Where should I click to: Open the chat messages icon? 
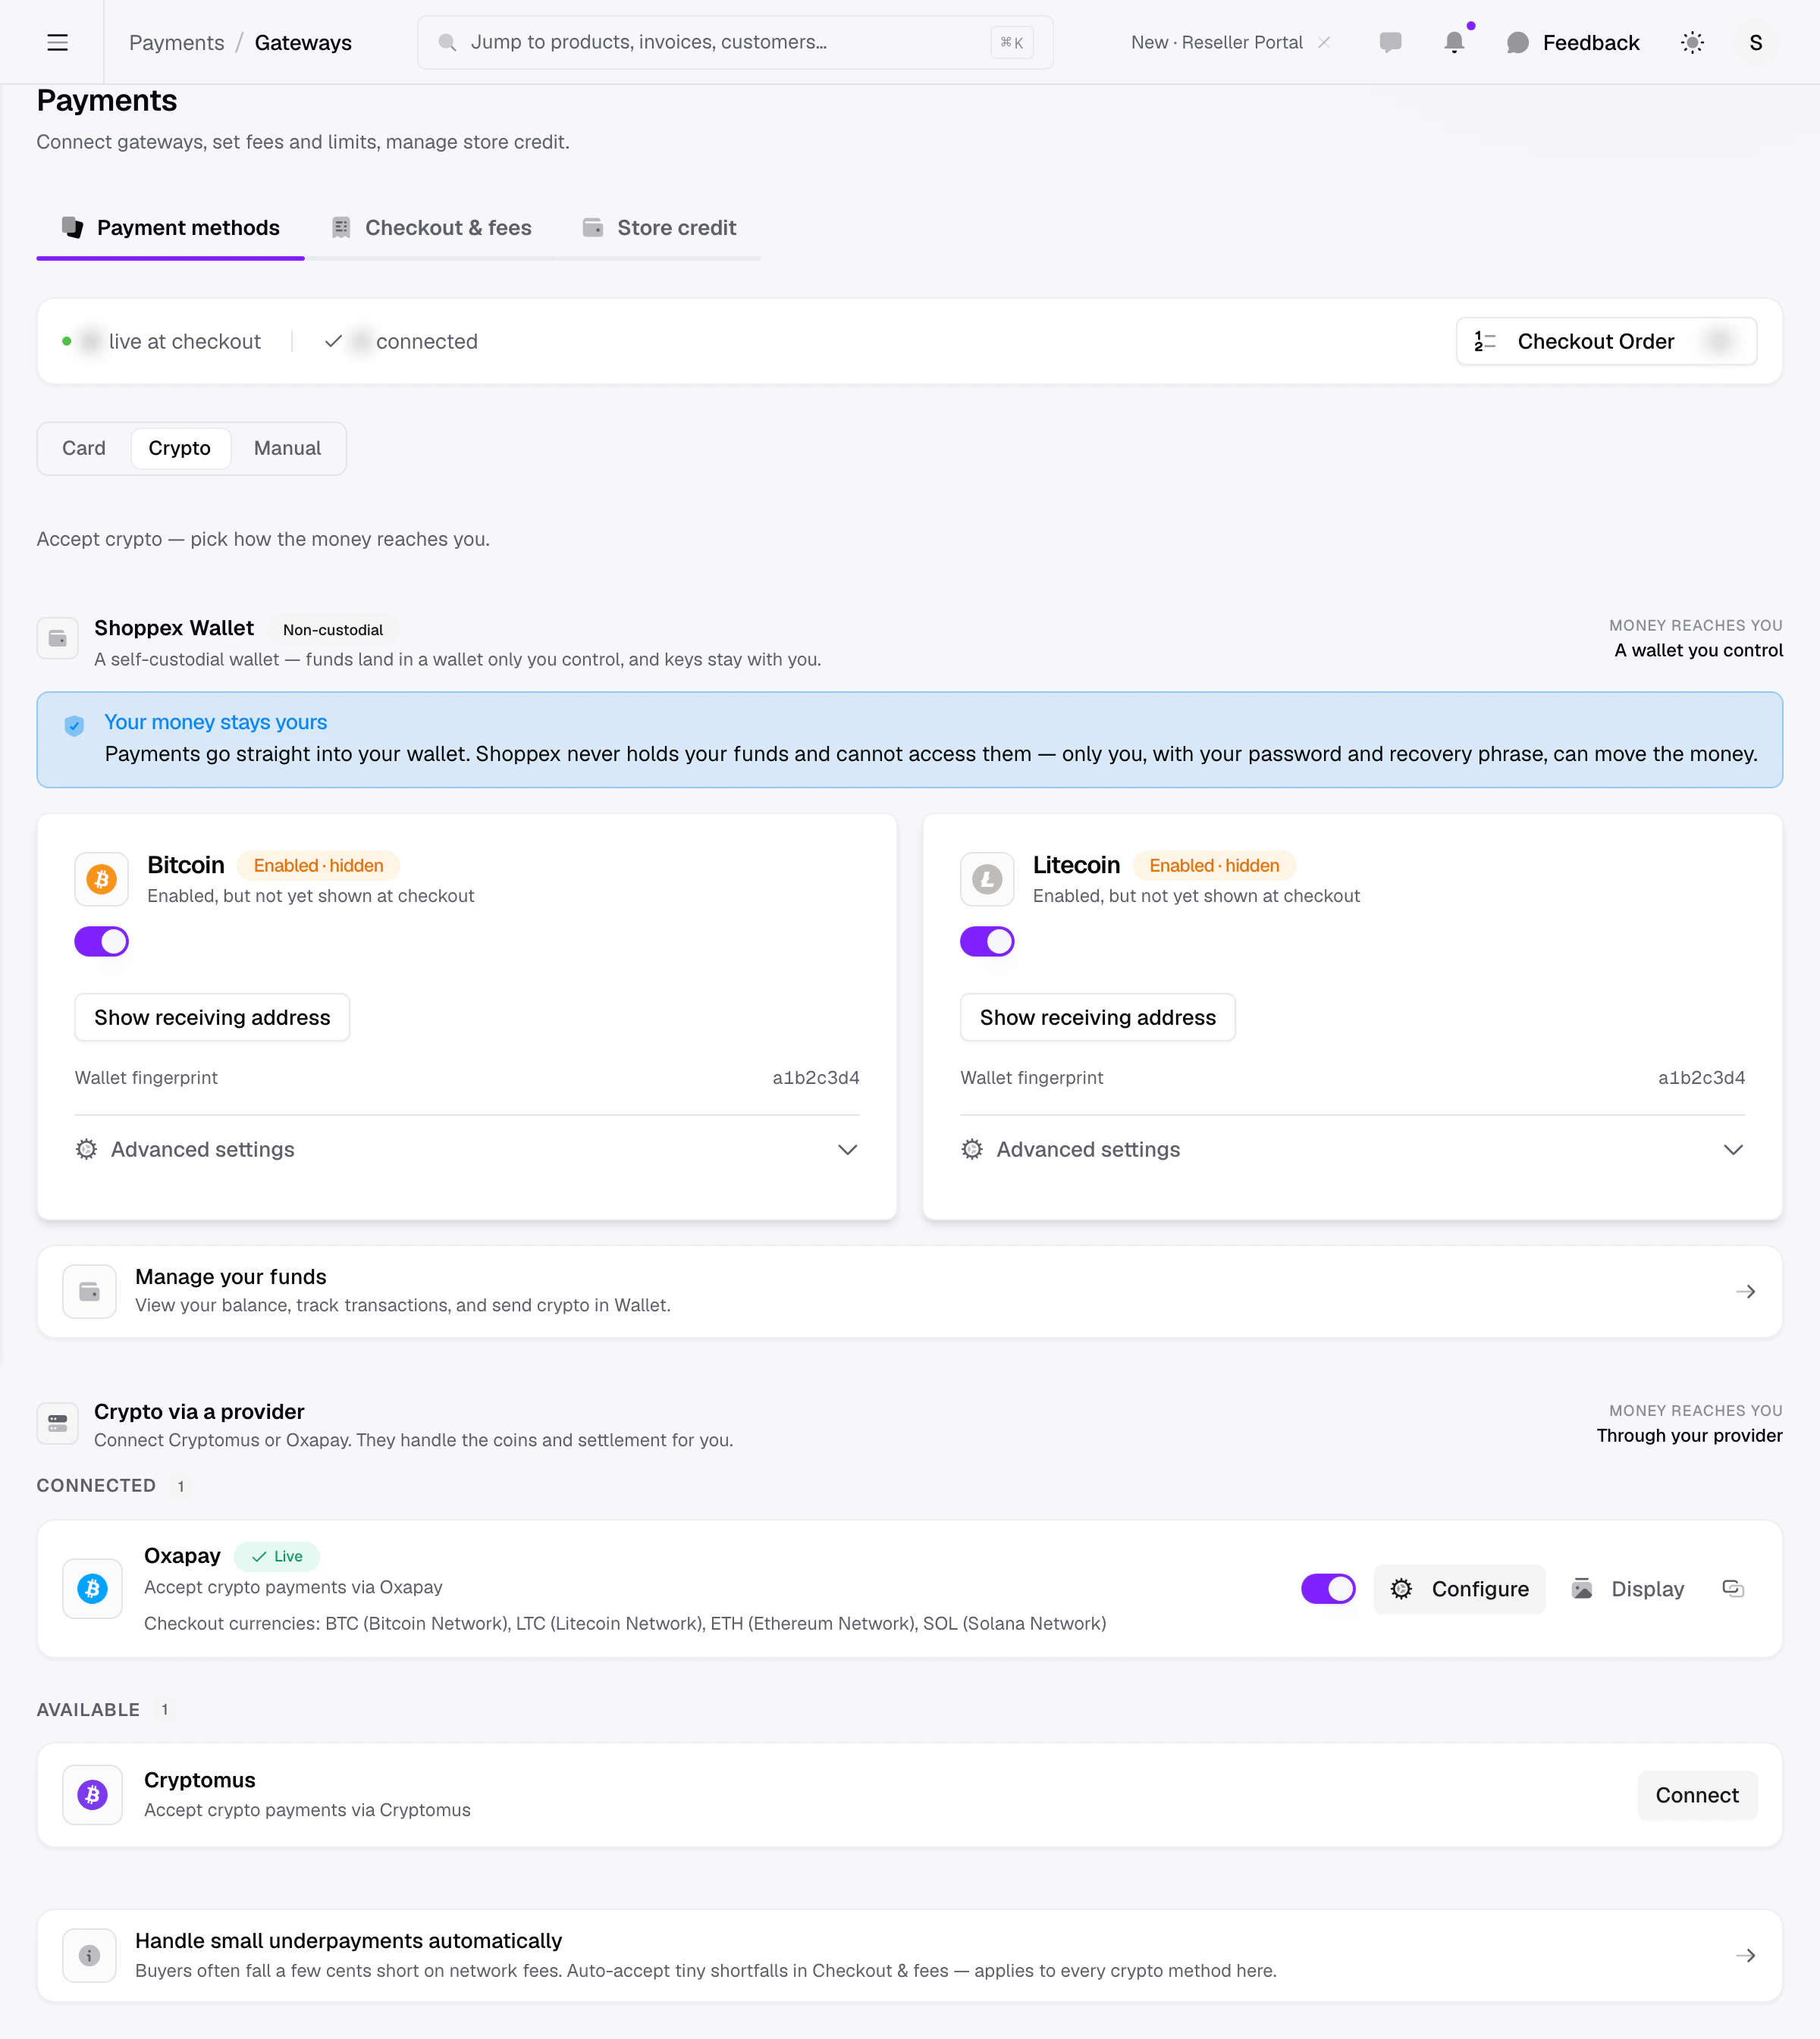click(x=1390, y=42)
